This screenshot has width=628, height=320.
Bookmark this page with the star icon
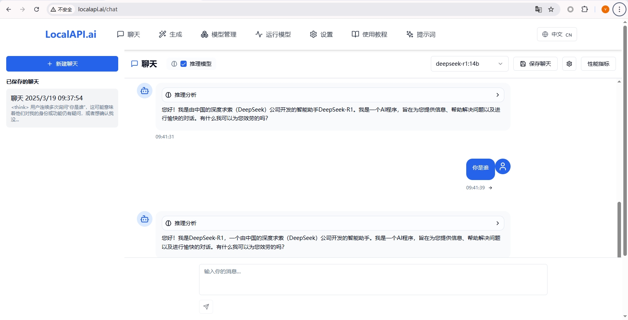[x=551, y=9]
